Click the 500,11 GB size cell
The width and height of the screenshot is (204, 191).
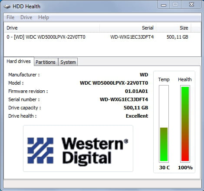(177, 37)
